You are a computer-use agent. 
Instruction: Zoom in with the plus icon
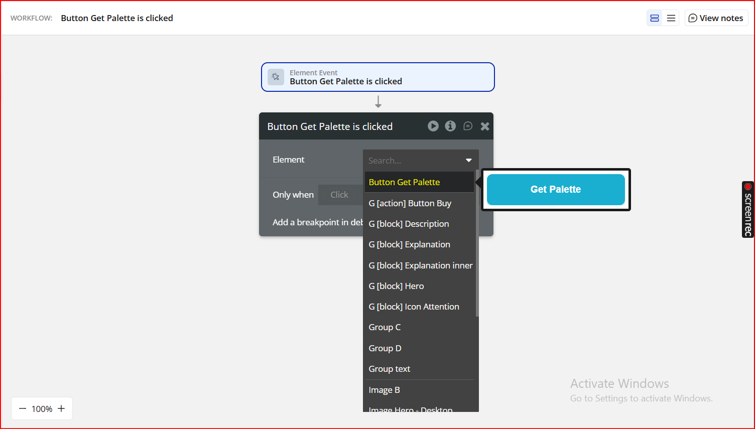[61, 408]
